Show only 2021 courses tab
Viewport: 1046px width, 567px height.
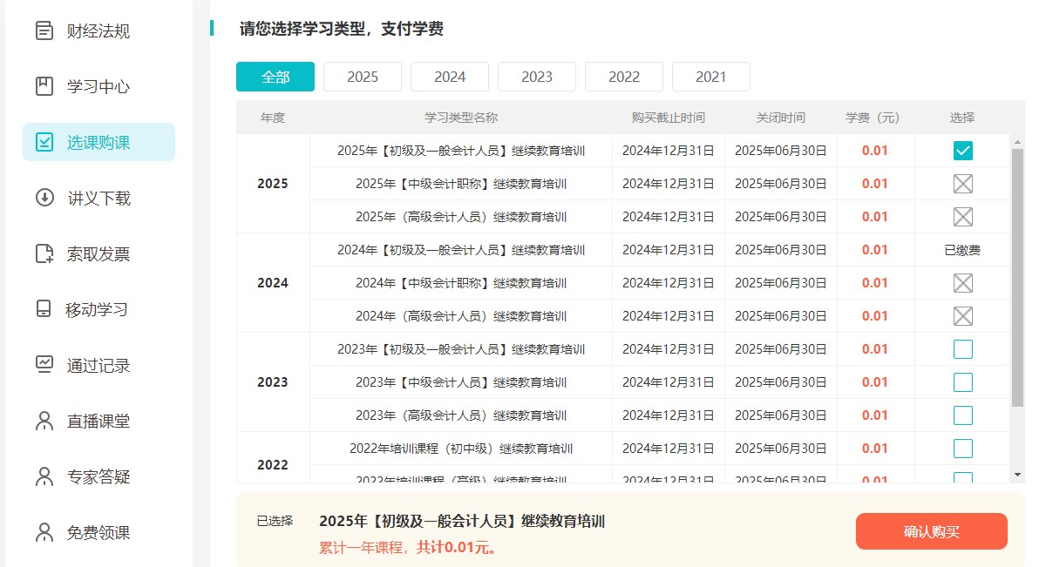(x=711, y=77)
